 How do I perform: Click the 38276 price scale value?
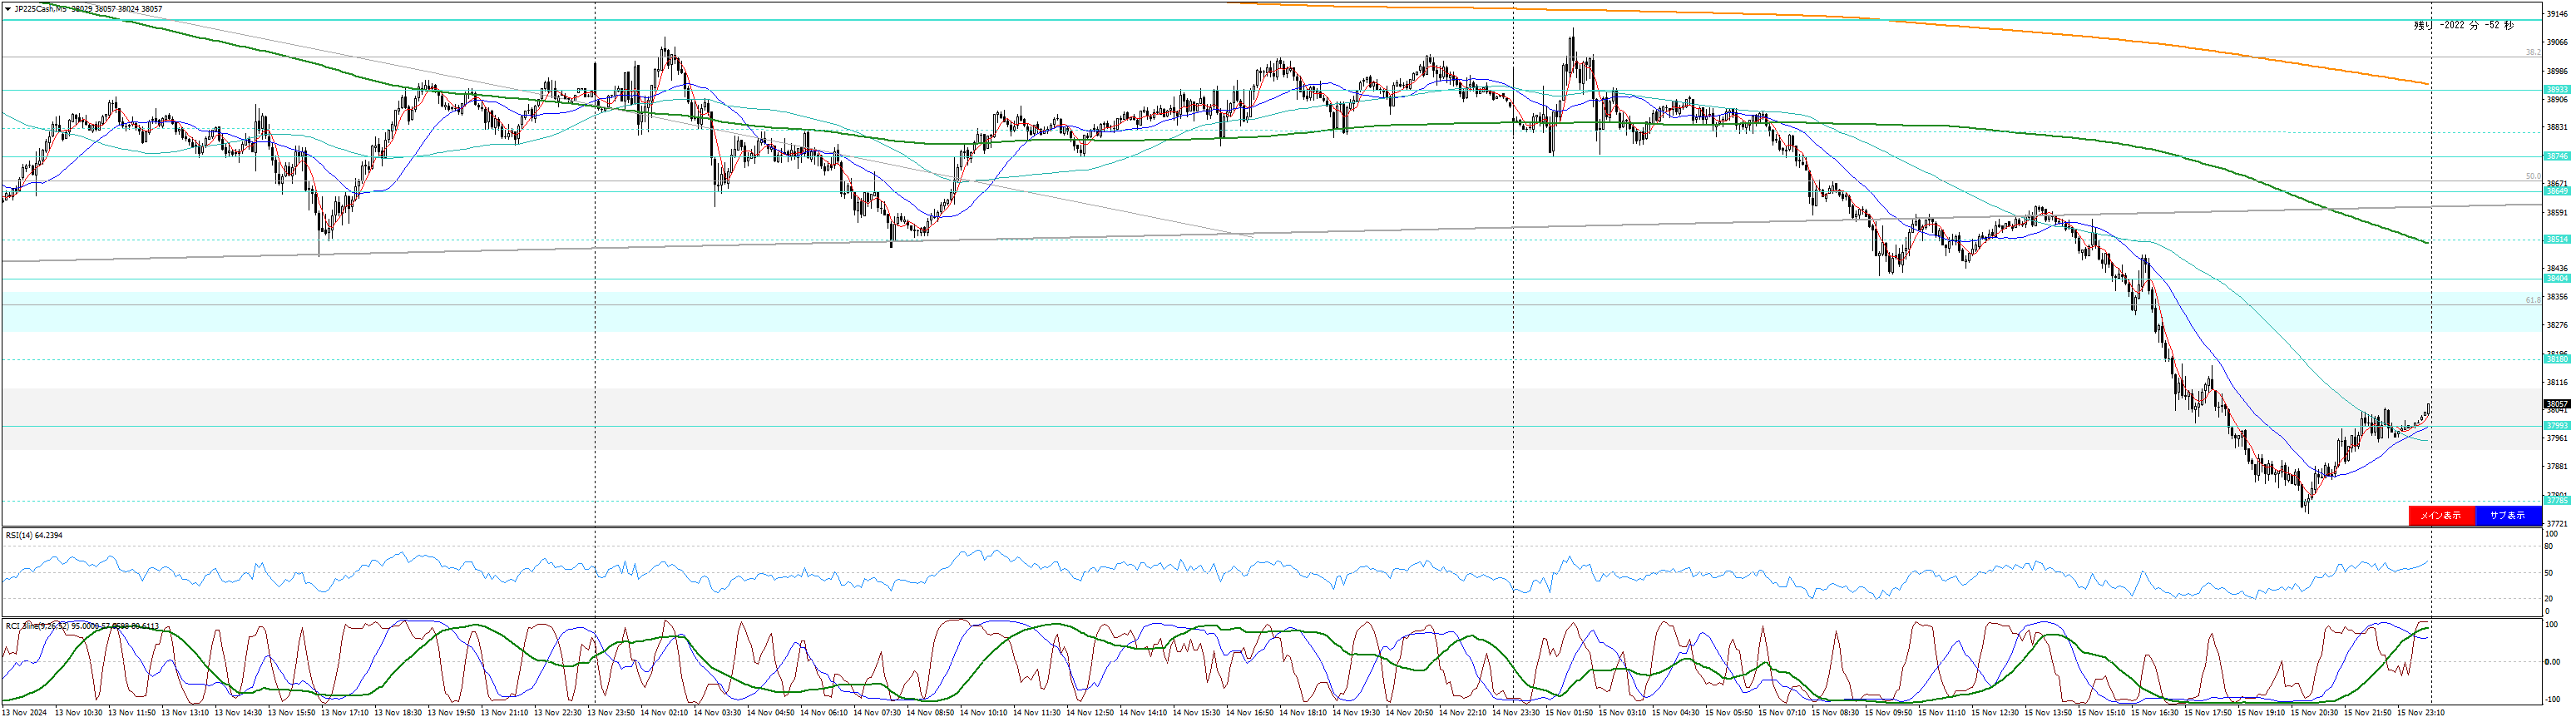[2558, 326]
